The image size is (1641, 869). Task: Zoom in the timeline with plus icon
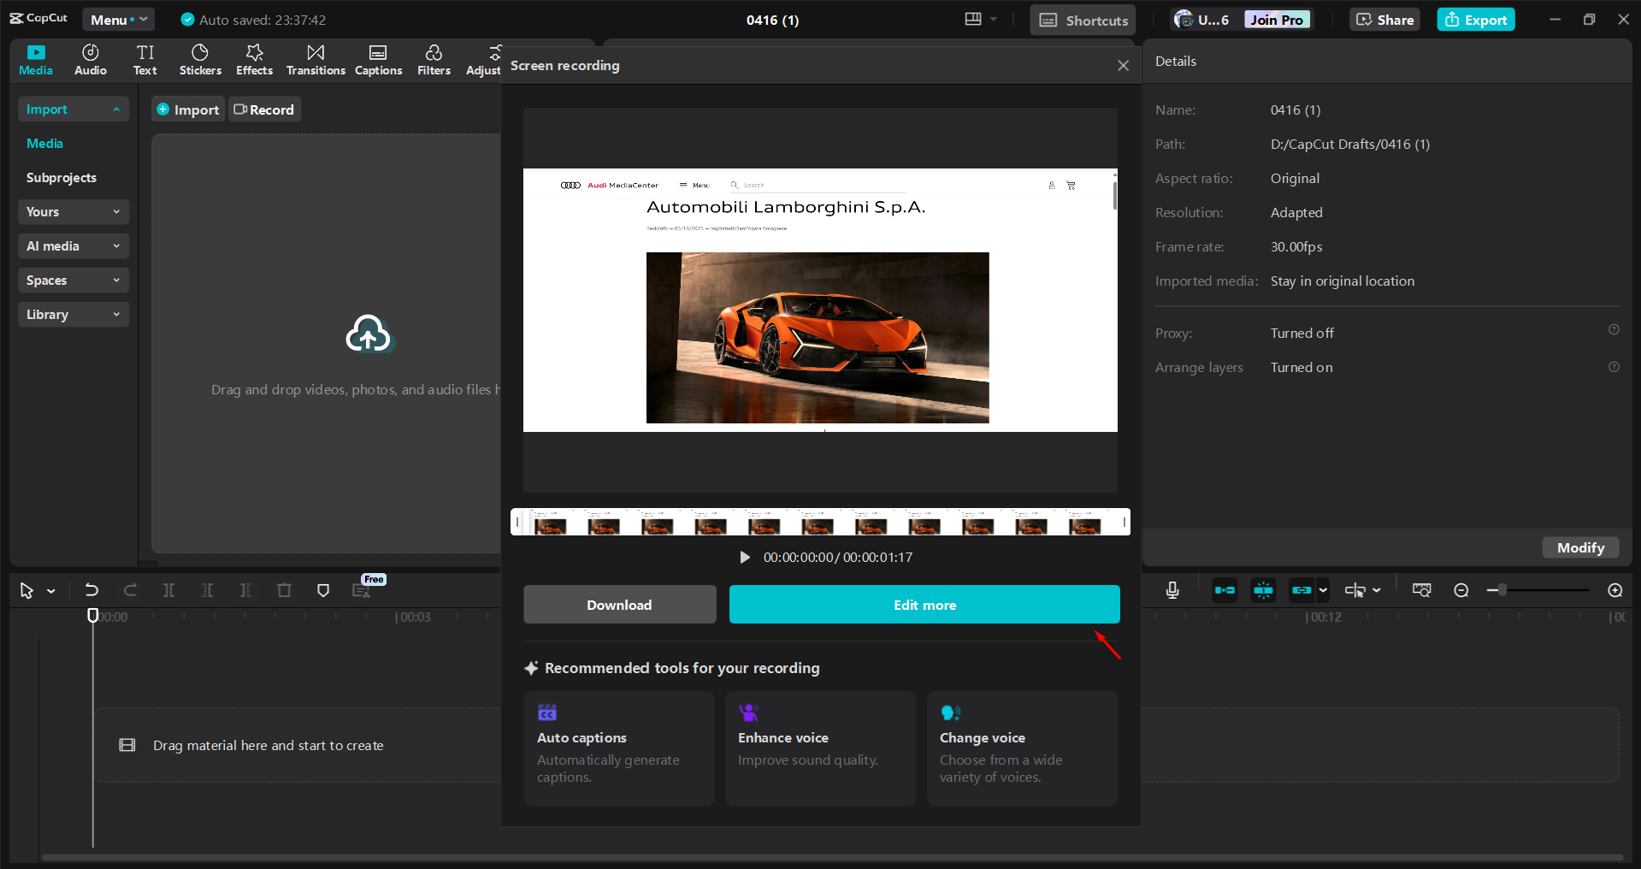[1615, 590]
